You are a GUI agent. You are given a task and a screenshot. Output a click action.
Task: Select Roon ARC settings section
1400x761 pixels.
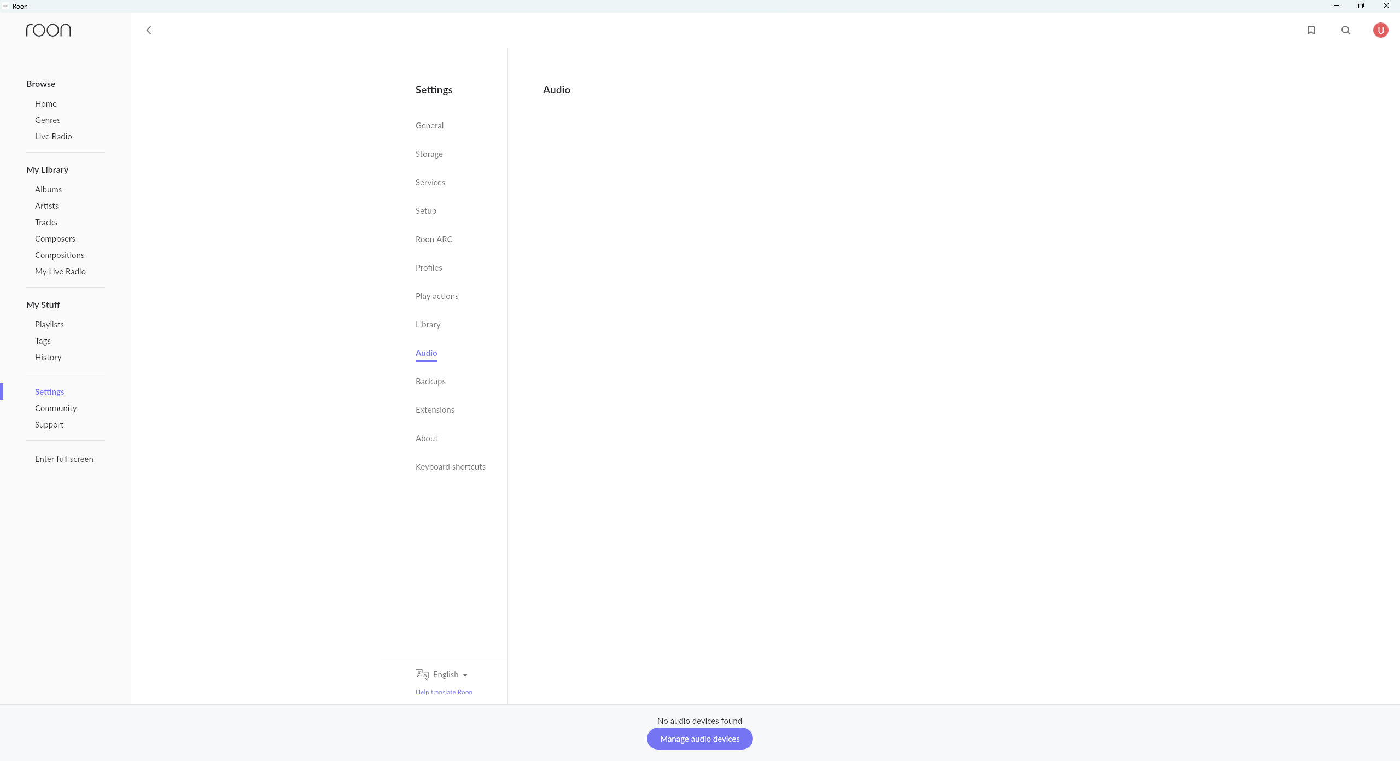pyautogui.click(x=434, y=239)
